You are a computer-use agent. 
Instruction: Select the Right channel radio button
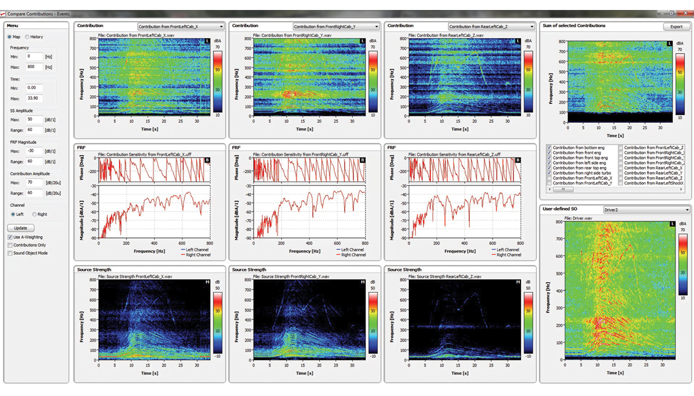coord(34,214)
